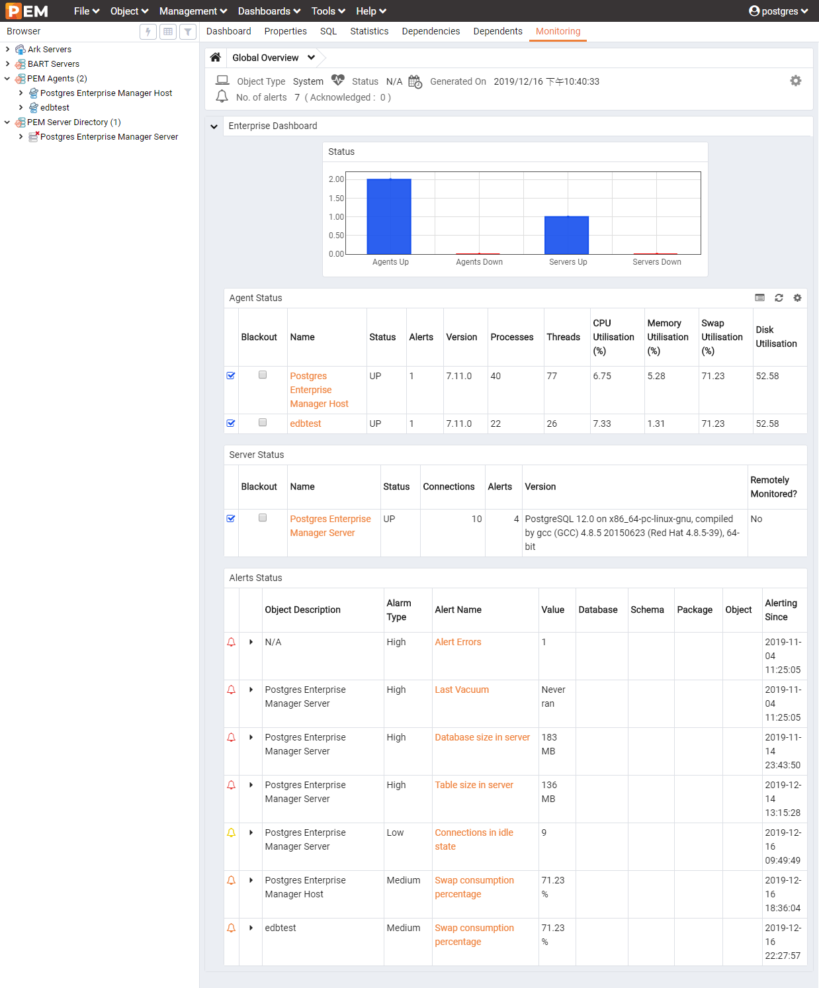The image size is (819, 988).
Task: Switch to the SQL tab
Action: click(x=328, y=31)
